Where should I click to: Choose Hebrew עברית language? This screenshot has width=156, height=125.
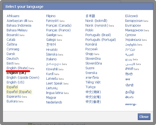(130, 49)
